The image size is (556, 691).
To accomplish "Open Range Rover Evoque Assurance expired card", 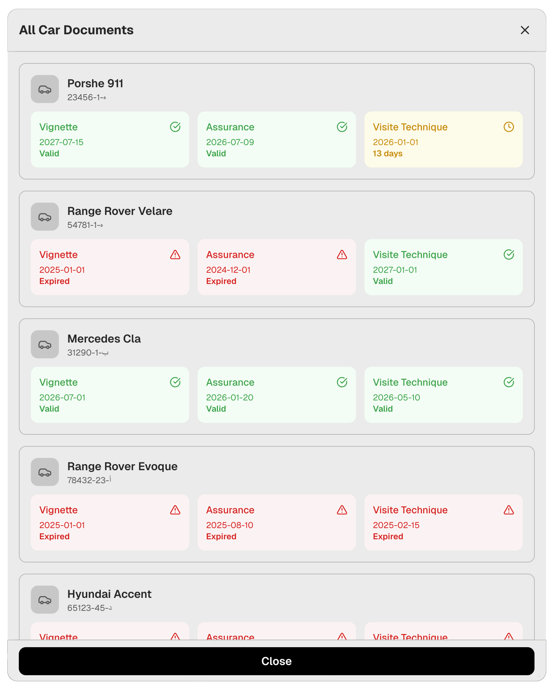I will point(276,523).
